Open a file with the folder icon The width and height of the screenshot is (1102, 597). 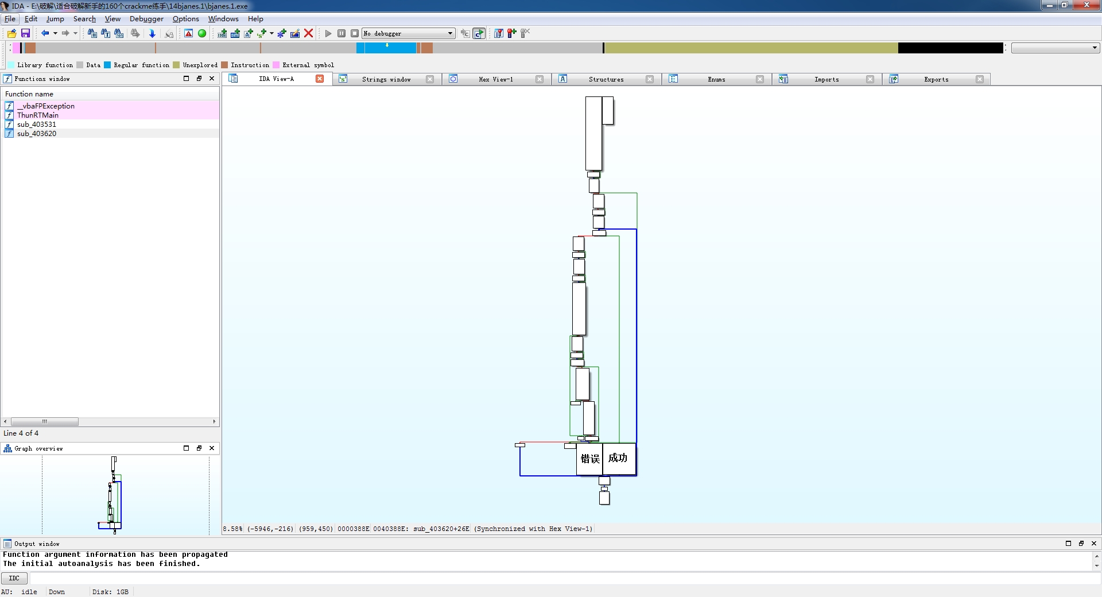click(11, 33)
